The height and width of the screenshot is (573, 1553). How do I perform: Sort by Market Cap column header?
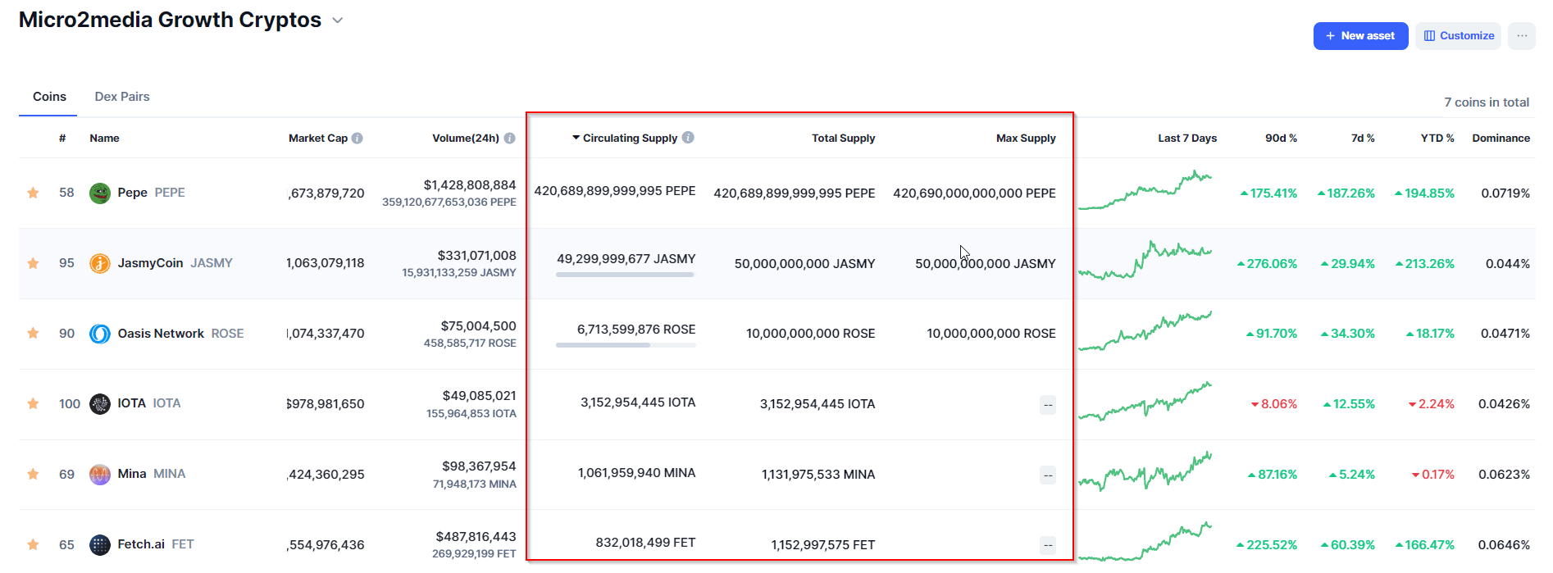click(x=318, y=138)
